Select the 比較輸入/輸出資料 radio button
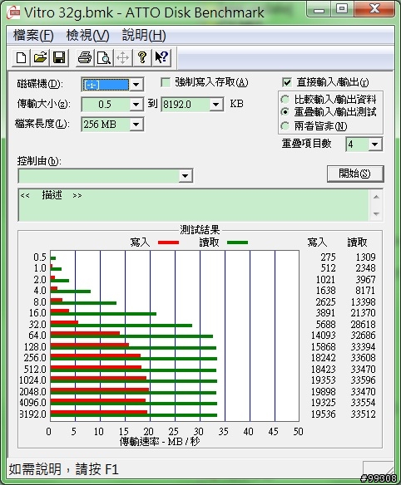This screenshot has width=401, height=485. click(x=285, y=100)
